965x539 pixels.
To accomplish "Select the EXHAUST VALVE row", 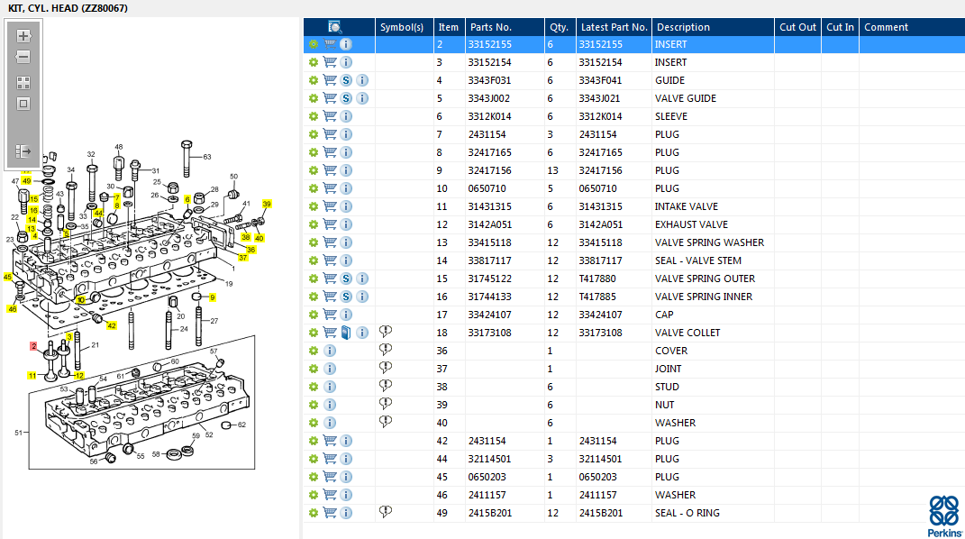I will [634, 224].
